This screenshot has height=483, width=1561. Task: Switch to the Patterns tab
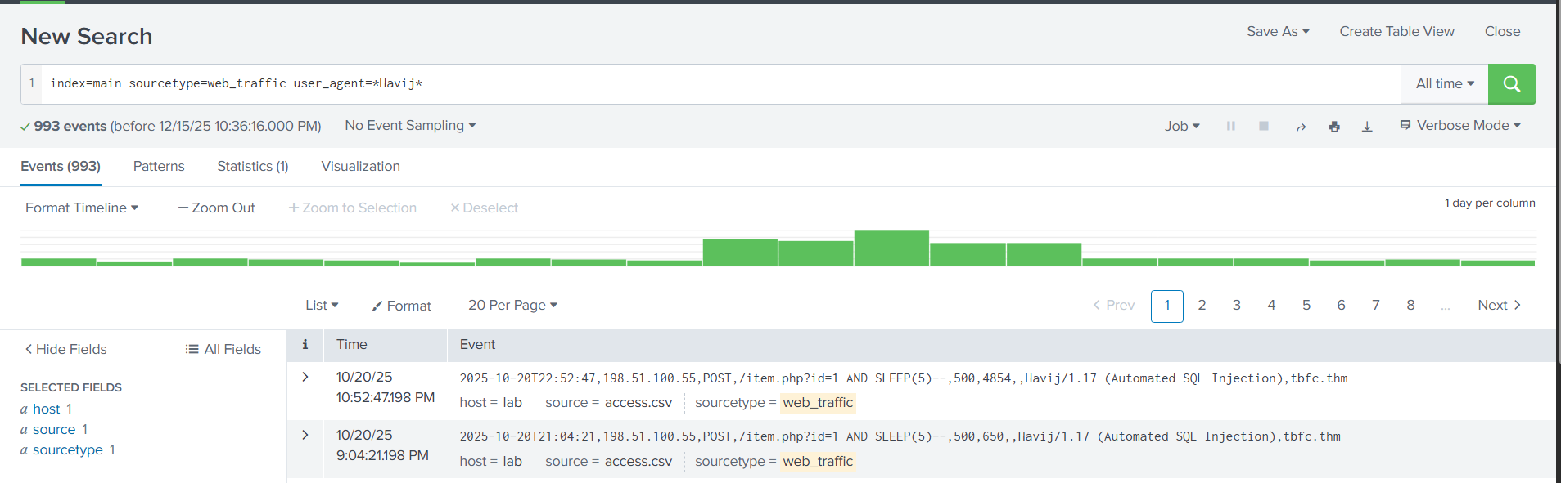(159, 166)
